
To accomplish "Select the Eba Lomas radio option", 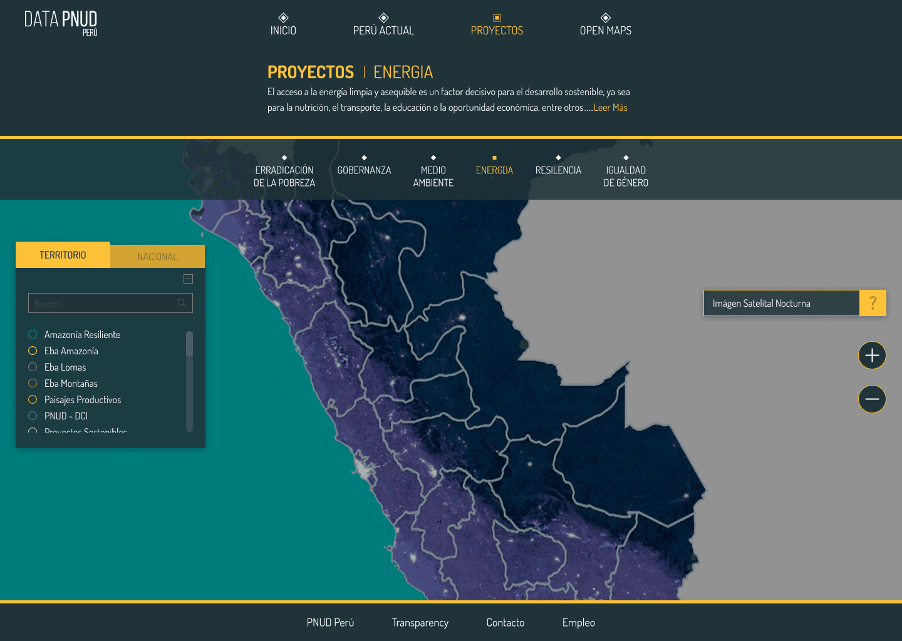I will pos(33,367).
